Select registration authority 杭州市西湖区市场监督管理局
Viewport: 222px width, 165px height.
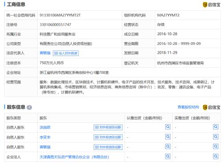[x=180, y=63]
